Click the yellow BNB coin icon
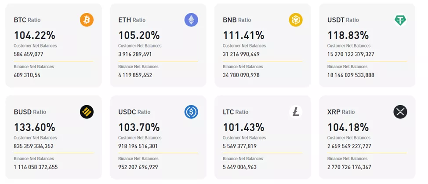This screenshot has height=184, width=428. (296, 20)
